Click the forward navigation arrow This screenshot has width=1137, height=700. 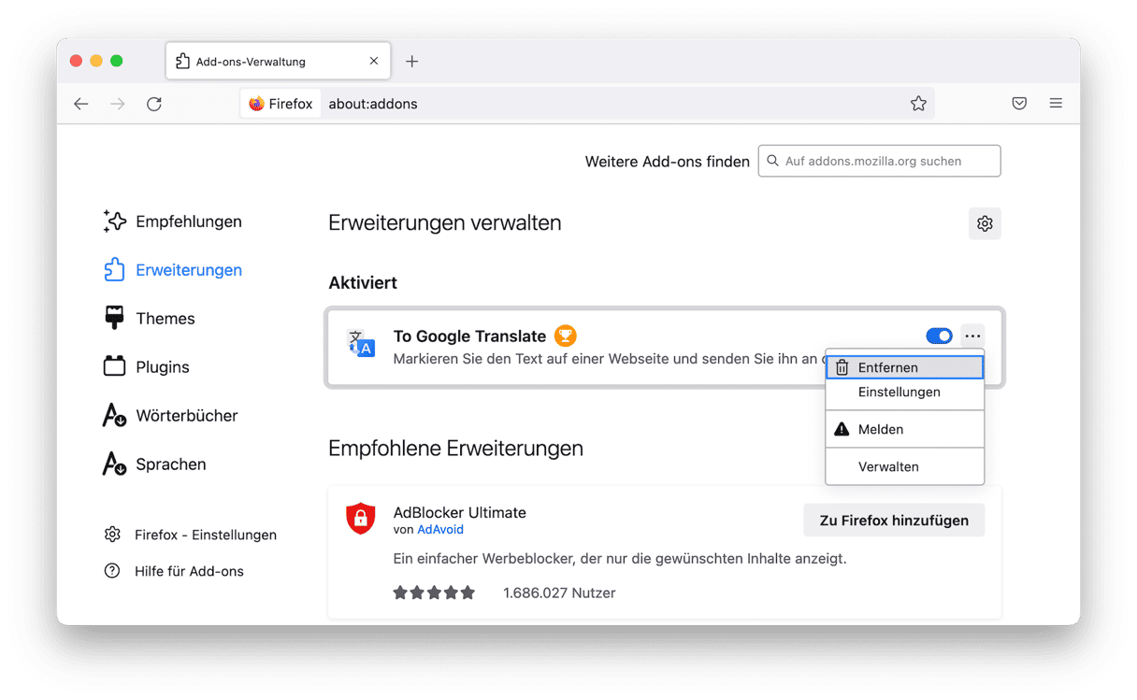(x=118, y=104)
